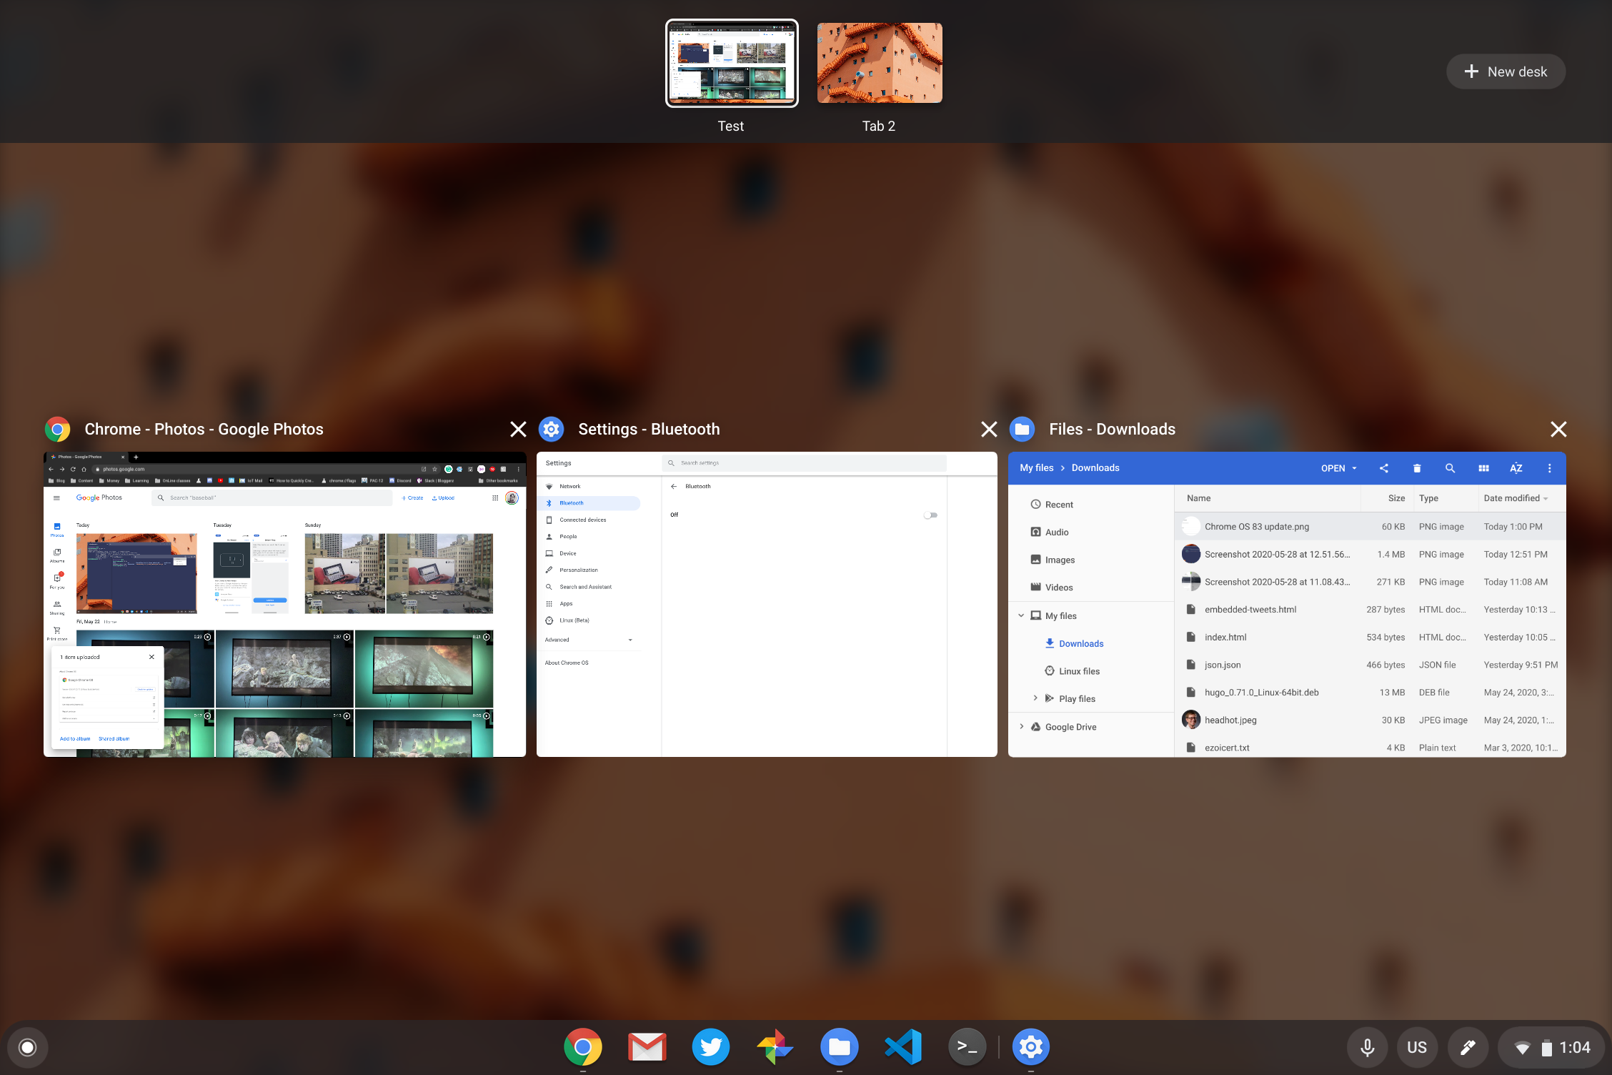Click the grid view icon in Files toolbar
The width and height of the screenshot is (1612, 1075).
(1483, 468)
